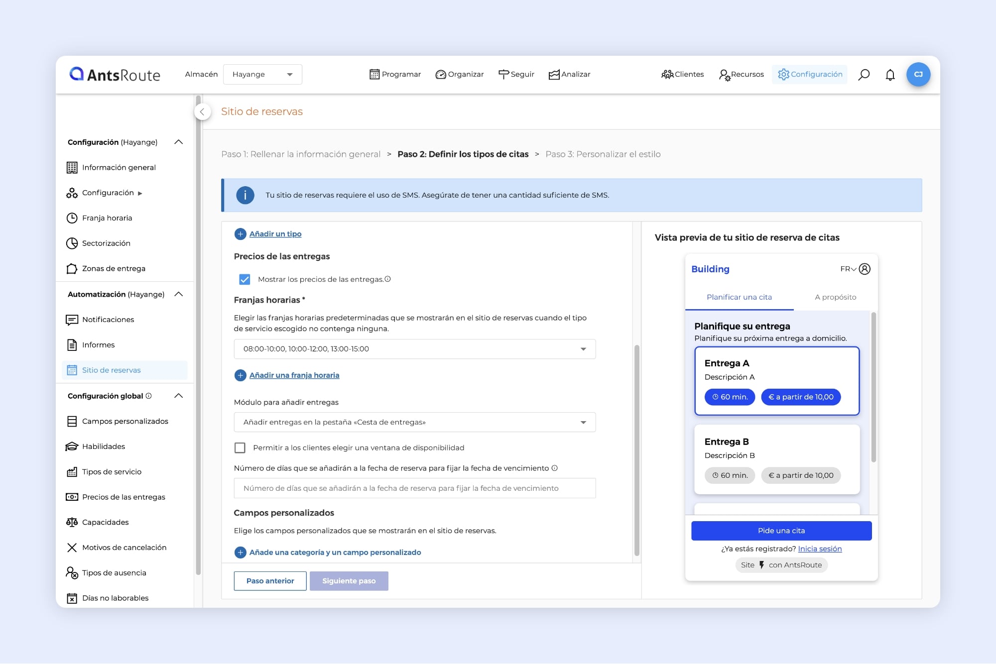Select the Entrega B card in preview
Screen dimensions: 996x664
(x=776, y=459)
